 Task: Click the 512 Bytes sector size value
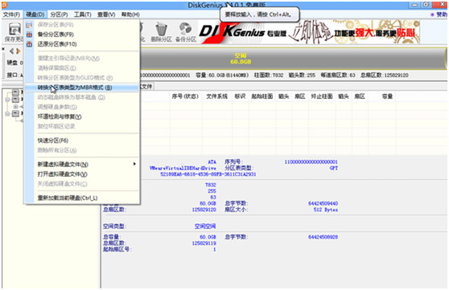coord(326,210)
